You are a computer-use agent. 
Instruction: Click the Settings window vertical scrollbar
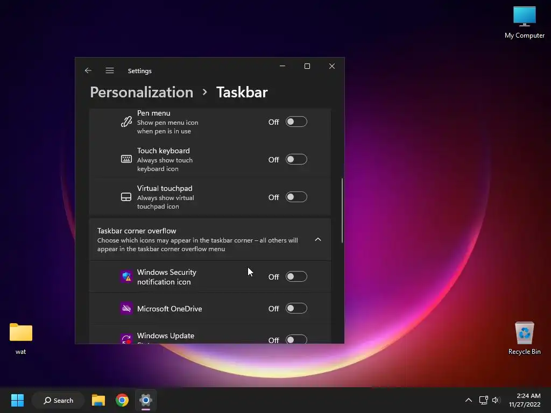342,210
